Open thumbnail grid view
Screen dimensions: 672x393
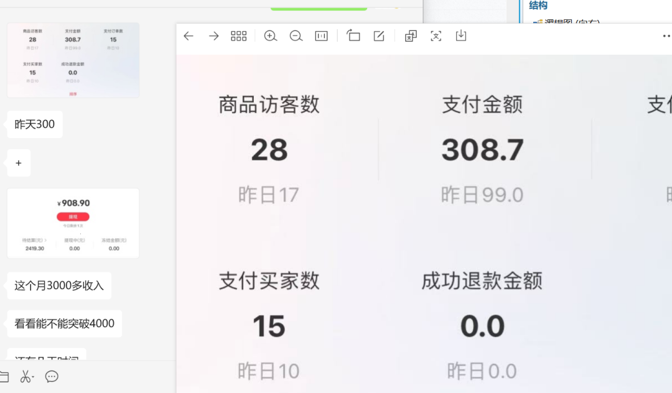tap(239, 36)
